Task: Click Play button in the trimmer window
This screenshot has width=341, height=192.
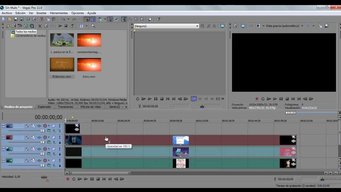Action: click(x=150, y=99)
